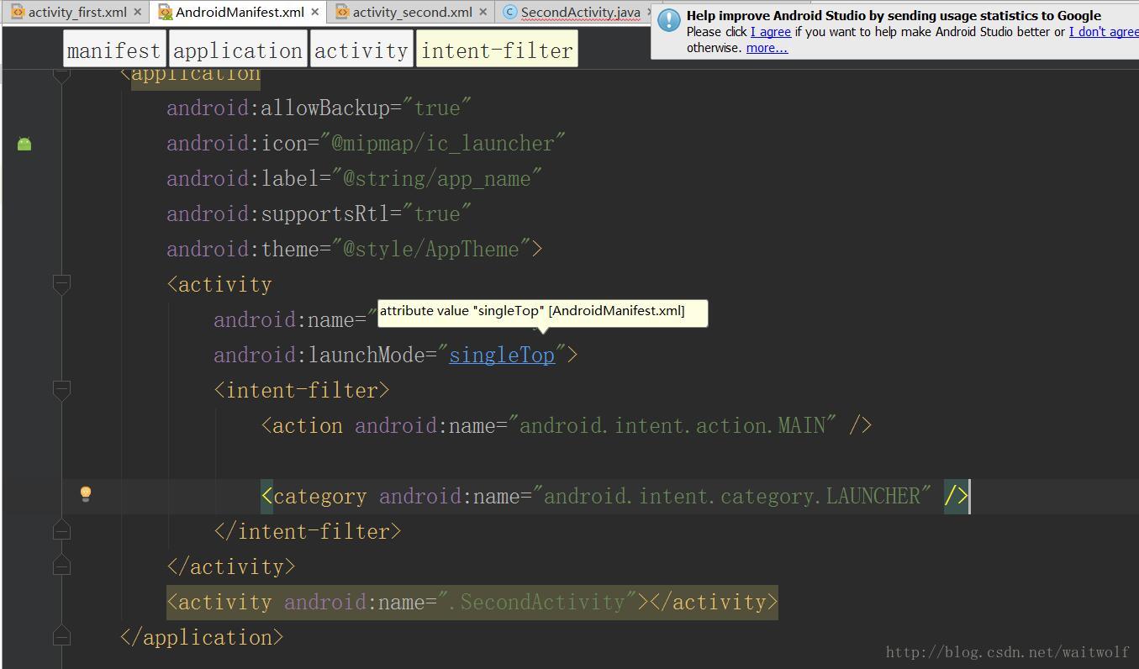
Task: Click the android:supportsRtl="true" line
Action: 319,214
